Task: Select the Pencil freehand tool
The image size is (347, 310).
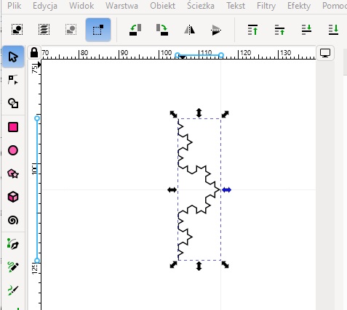Action: pos(13,266)
